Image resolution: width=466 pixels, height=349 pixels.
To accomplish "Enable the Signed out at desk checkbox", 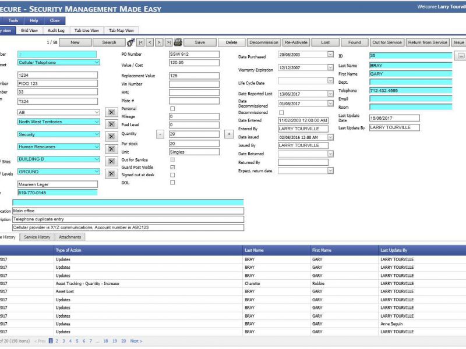I will coord(172,174).
